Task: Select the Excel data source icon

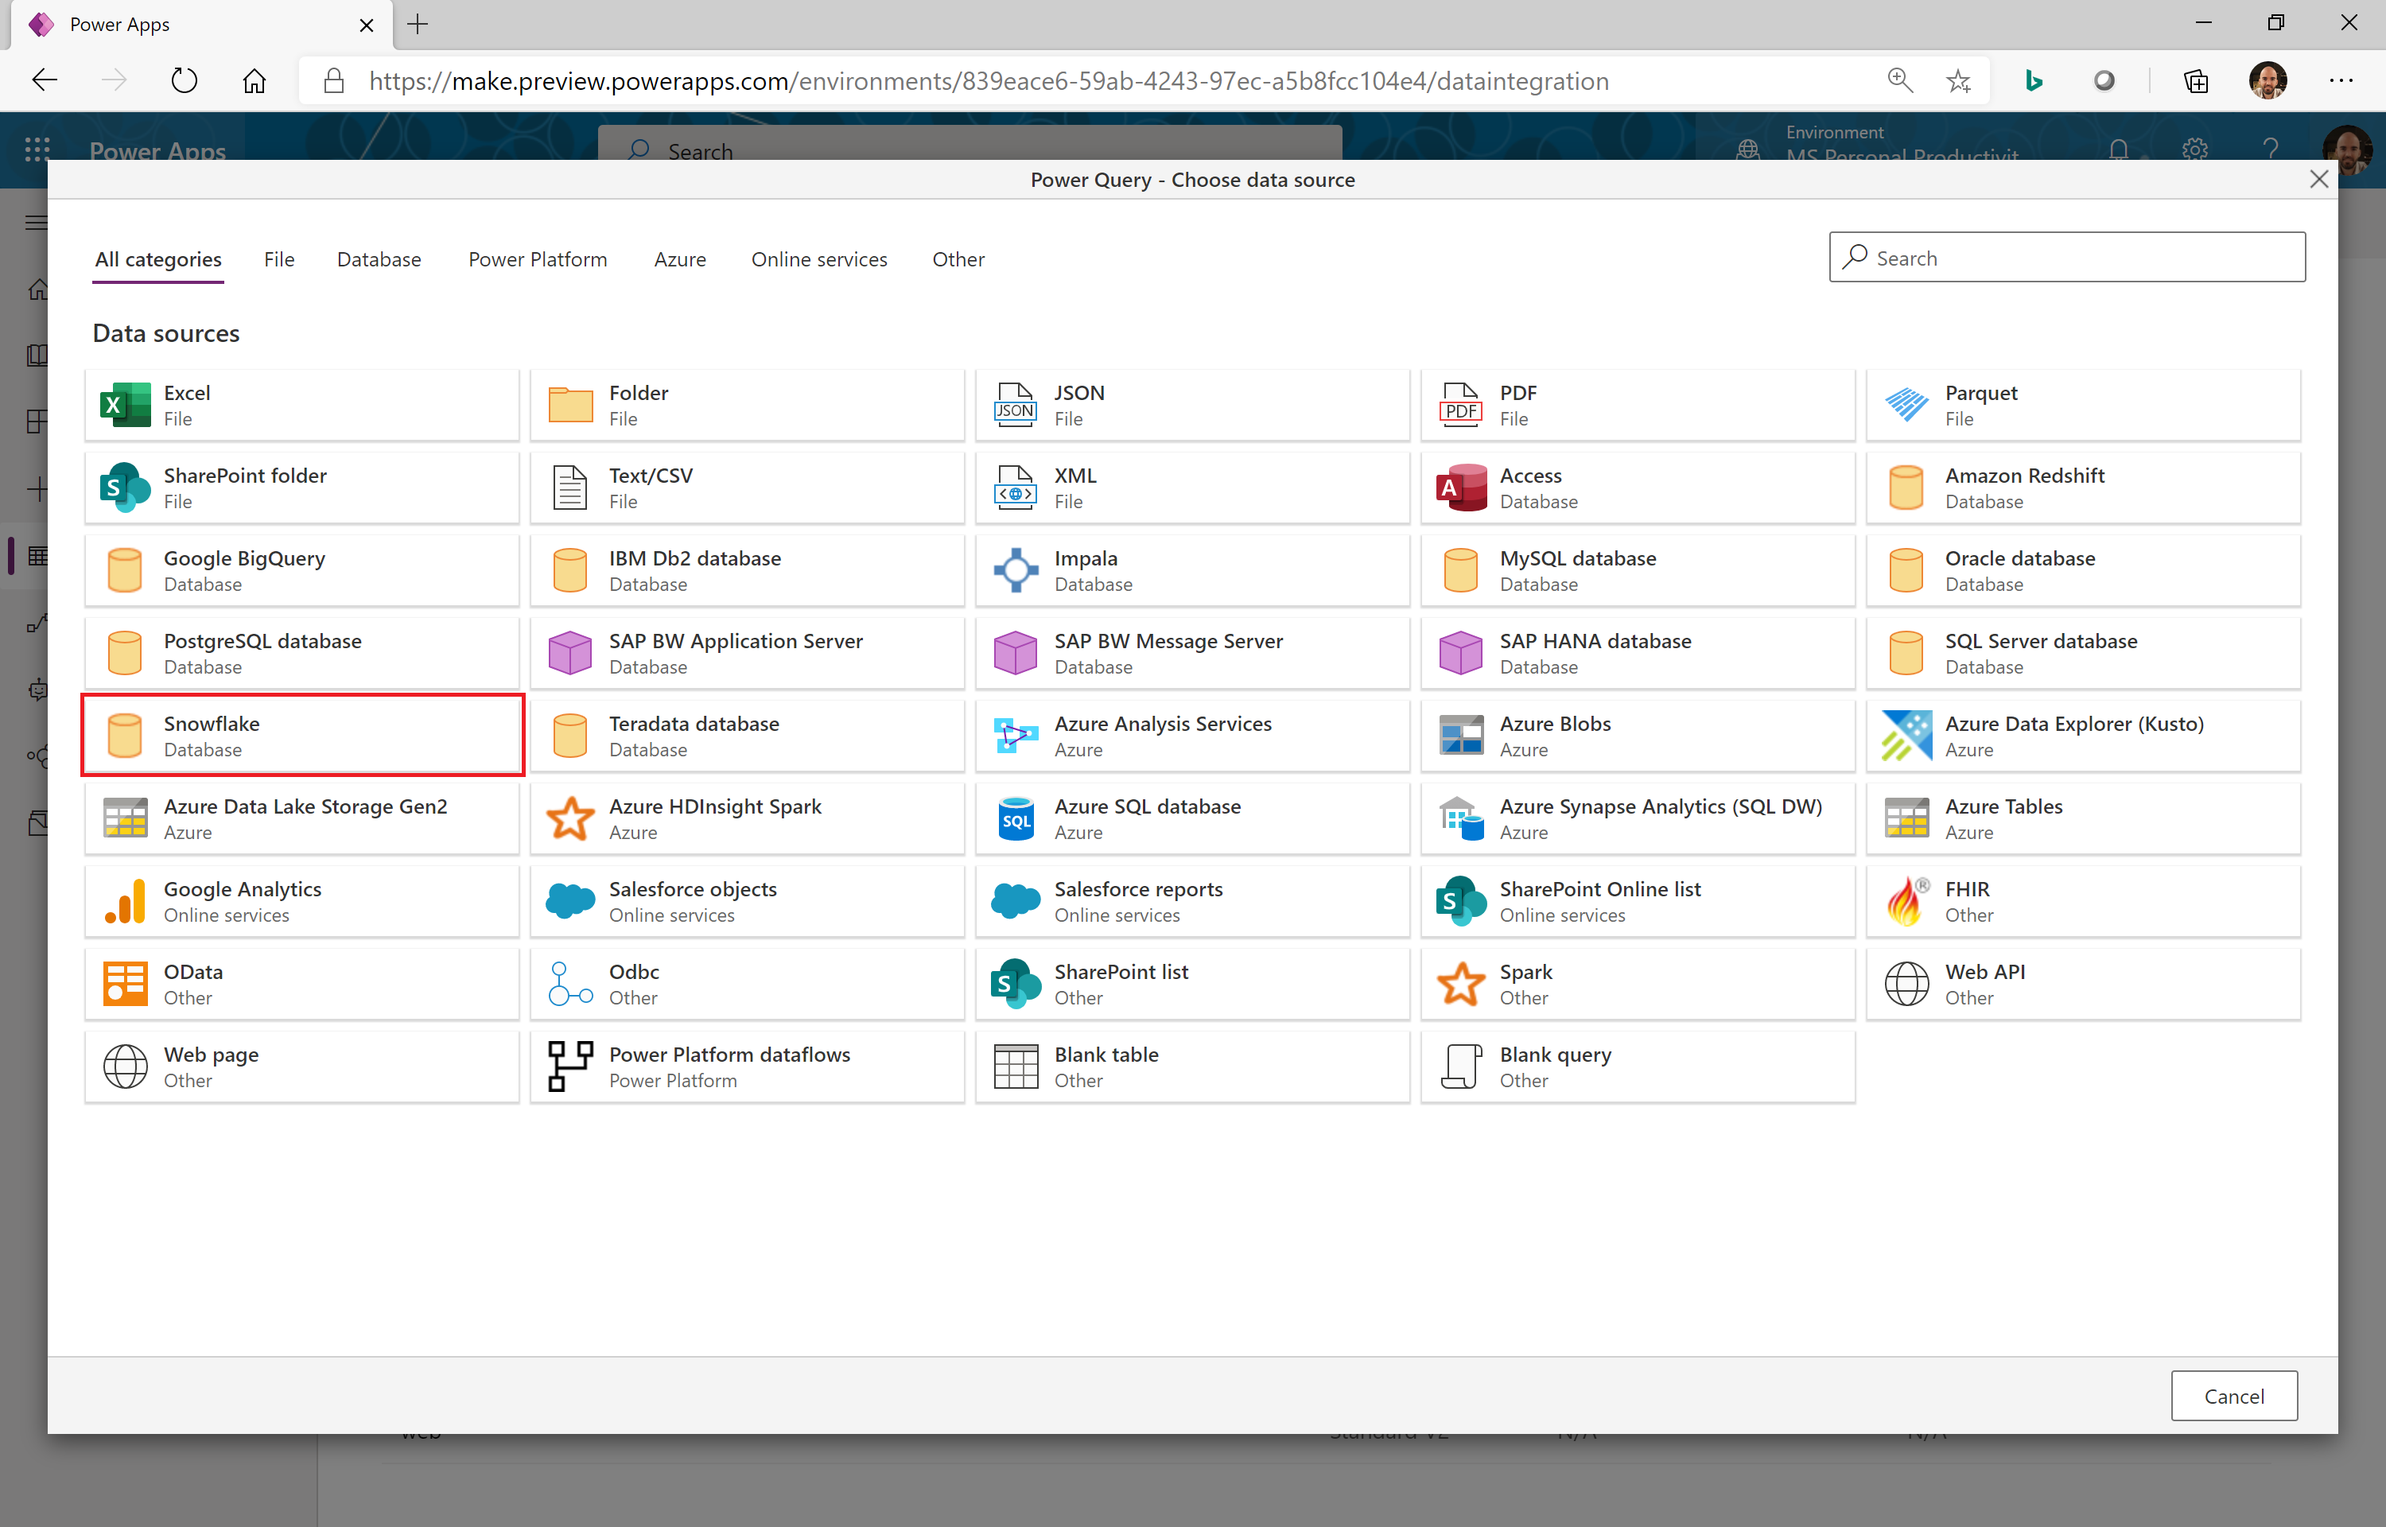Action: coord(125,405)
